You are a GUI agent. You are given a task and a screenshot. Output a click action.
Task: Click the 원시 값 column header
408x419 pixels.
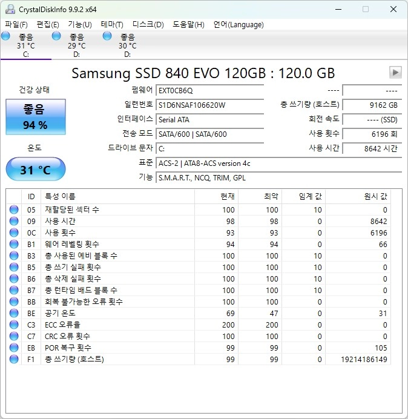(358, 196)
